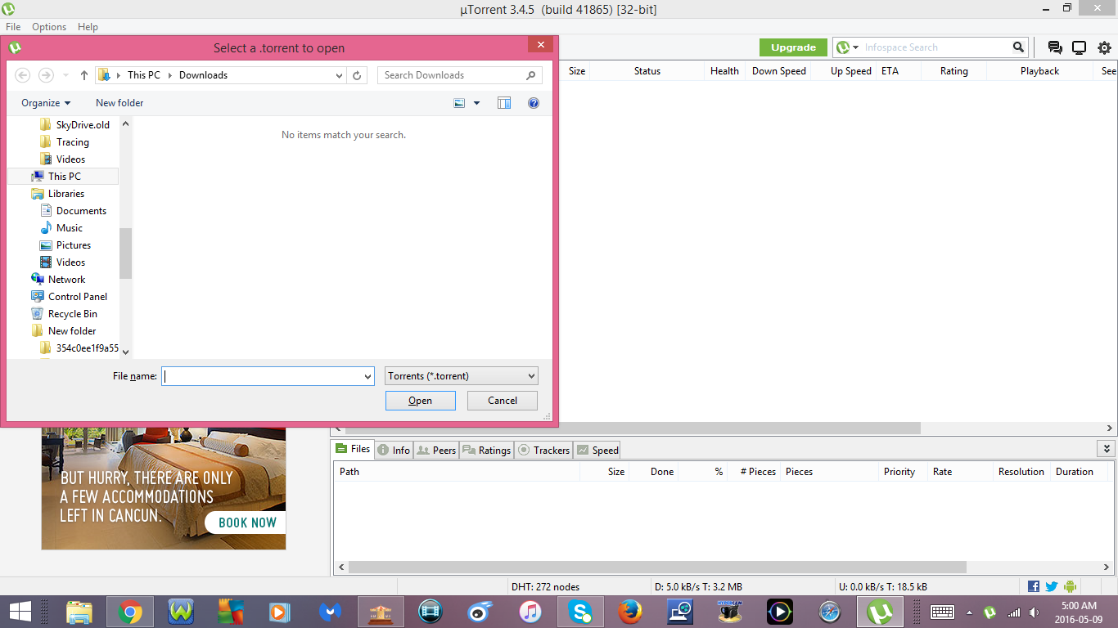
Task: Open the Help menu
Action: 88,27
